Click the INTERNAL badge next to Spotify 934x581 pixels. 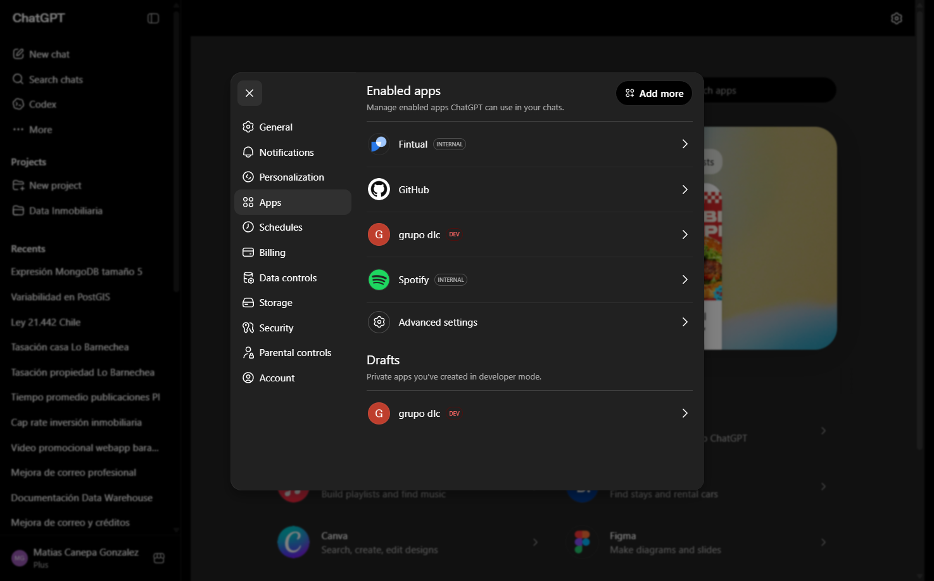(x=451, y=279)
